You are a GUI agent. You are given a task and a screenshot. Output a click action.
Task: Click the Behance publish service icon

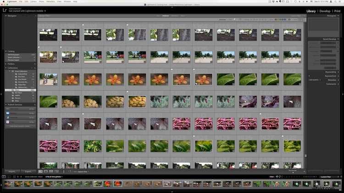click(8, 113)
